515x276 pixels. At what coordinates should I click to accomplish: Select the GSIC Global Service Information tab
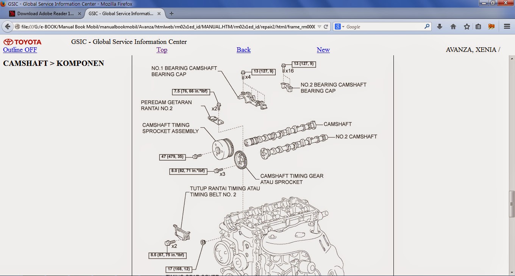(x=124, y=14)
